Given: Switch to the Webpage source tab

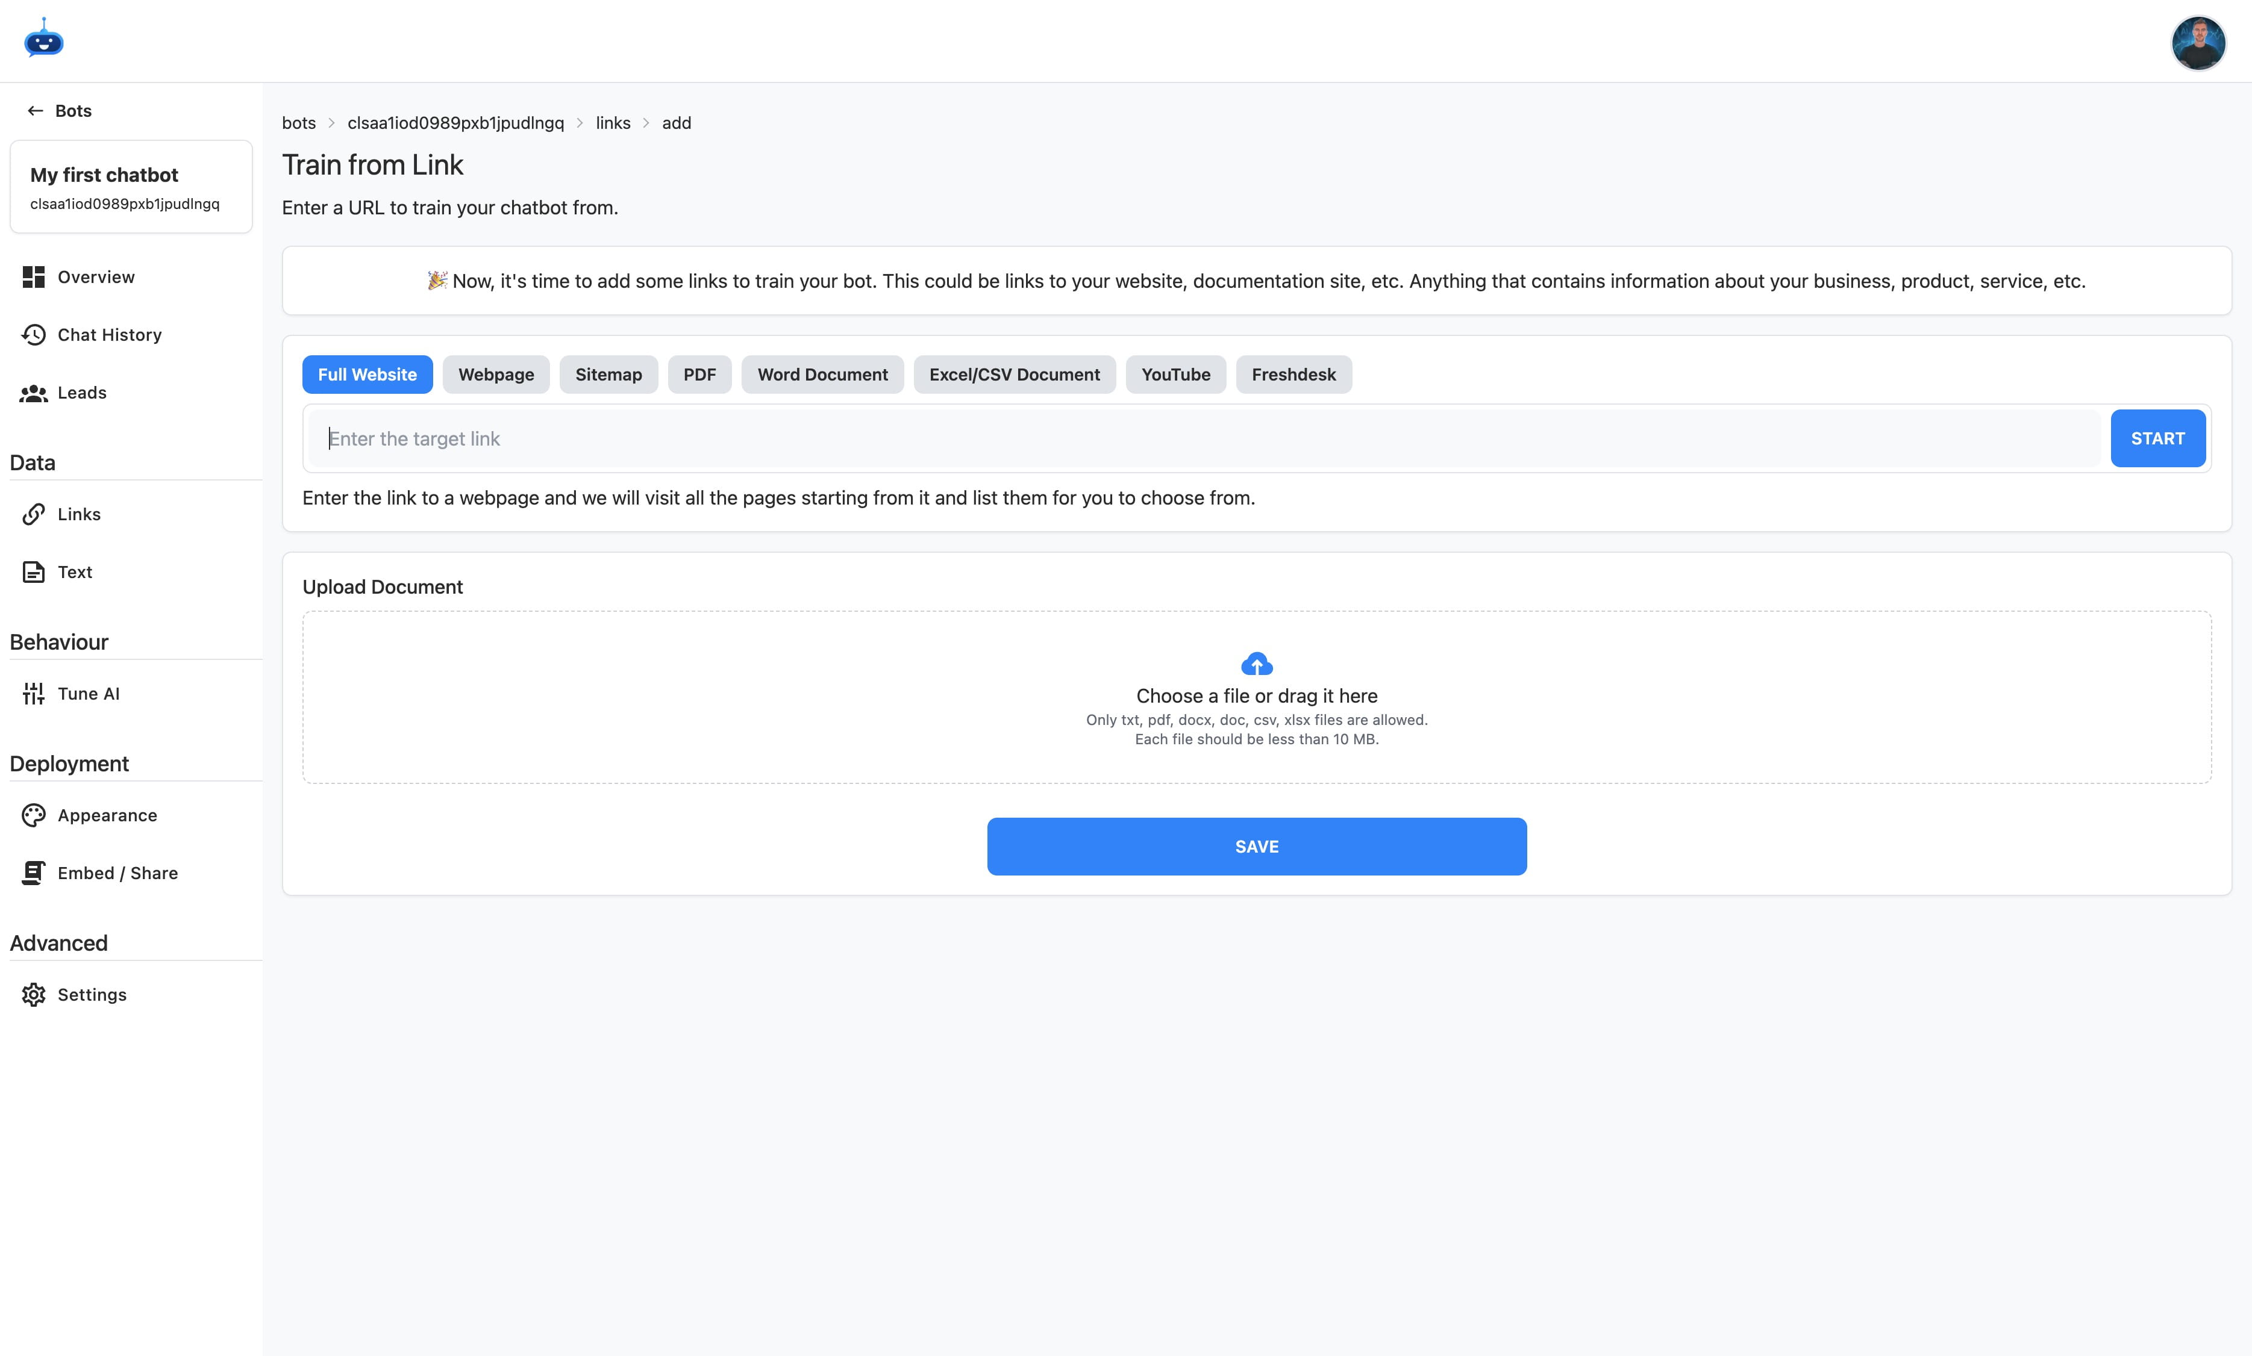Looking at the screenshot, I should click(x=495, y=375).
